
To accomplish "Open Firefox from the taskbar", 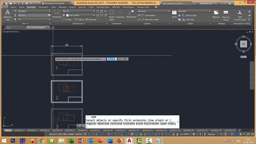I will (120, 140).
